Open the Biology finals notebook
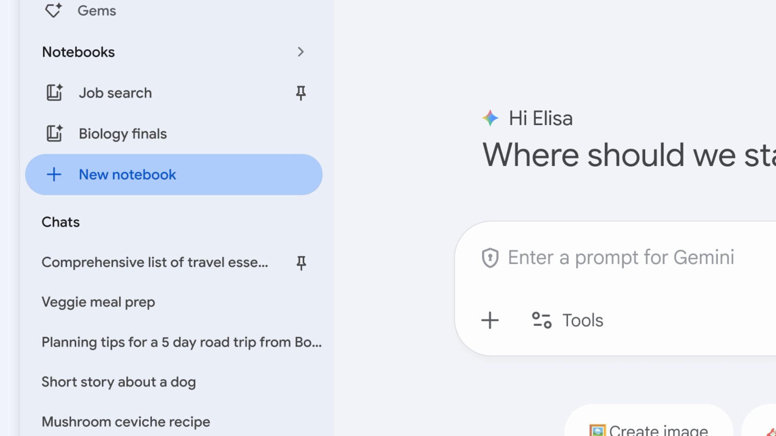Viewport: 776px width, 436px height. pyautogui.click(x=123, y=134)
